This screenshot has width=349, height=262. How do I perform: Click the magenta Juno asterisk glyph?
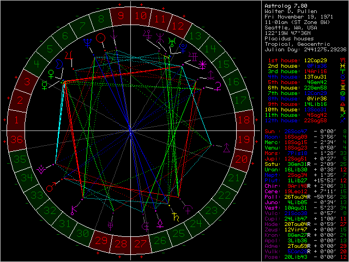[x=202, y=65]
